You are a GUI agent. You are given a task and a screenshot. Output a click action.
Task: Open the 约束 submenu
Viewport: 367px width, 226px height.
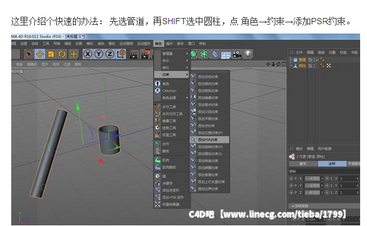(171, 75)
